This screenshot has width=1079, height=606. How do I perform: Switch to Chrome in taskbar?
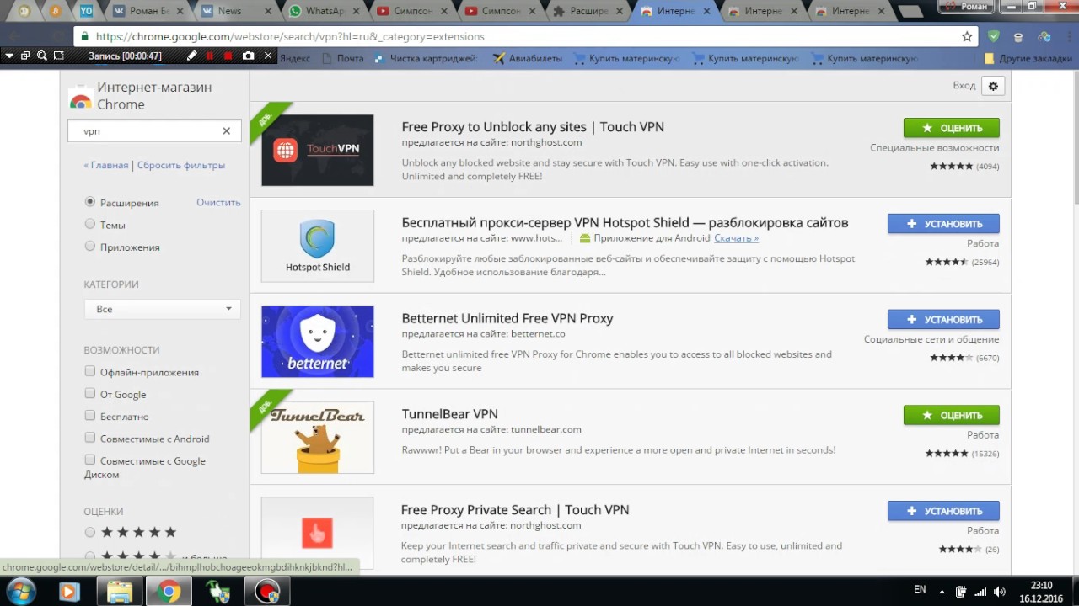pyautogui.click(x=169, y=592)
